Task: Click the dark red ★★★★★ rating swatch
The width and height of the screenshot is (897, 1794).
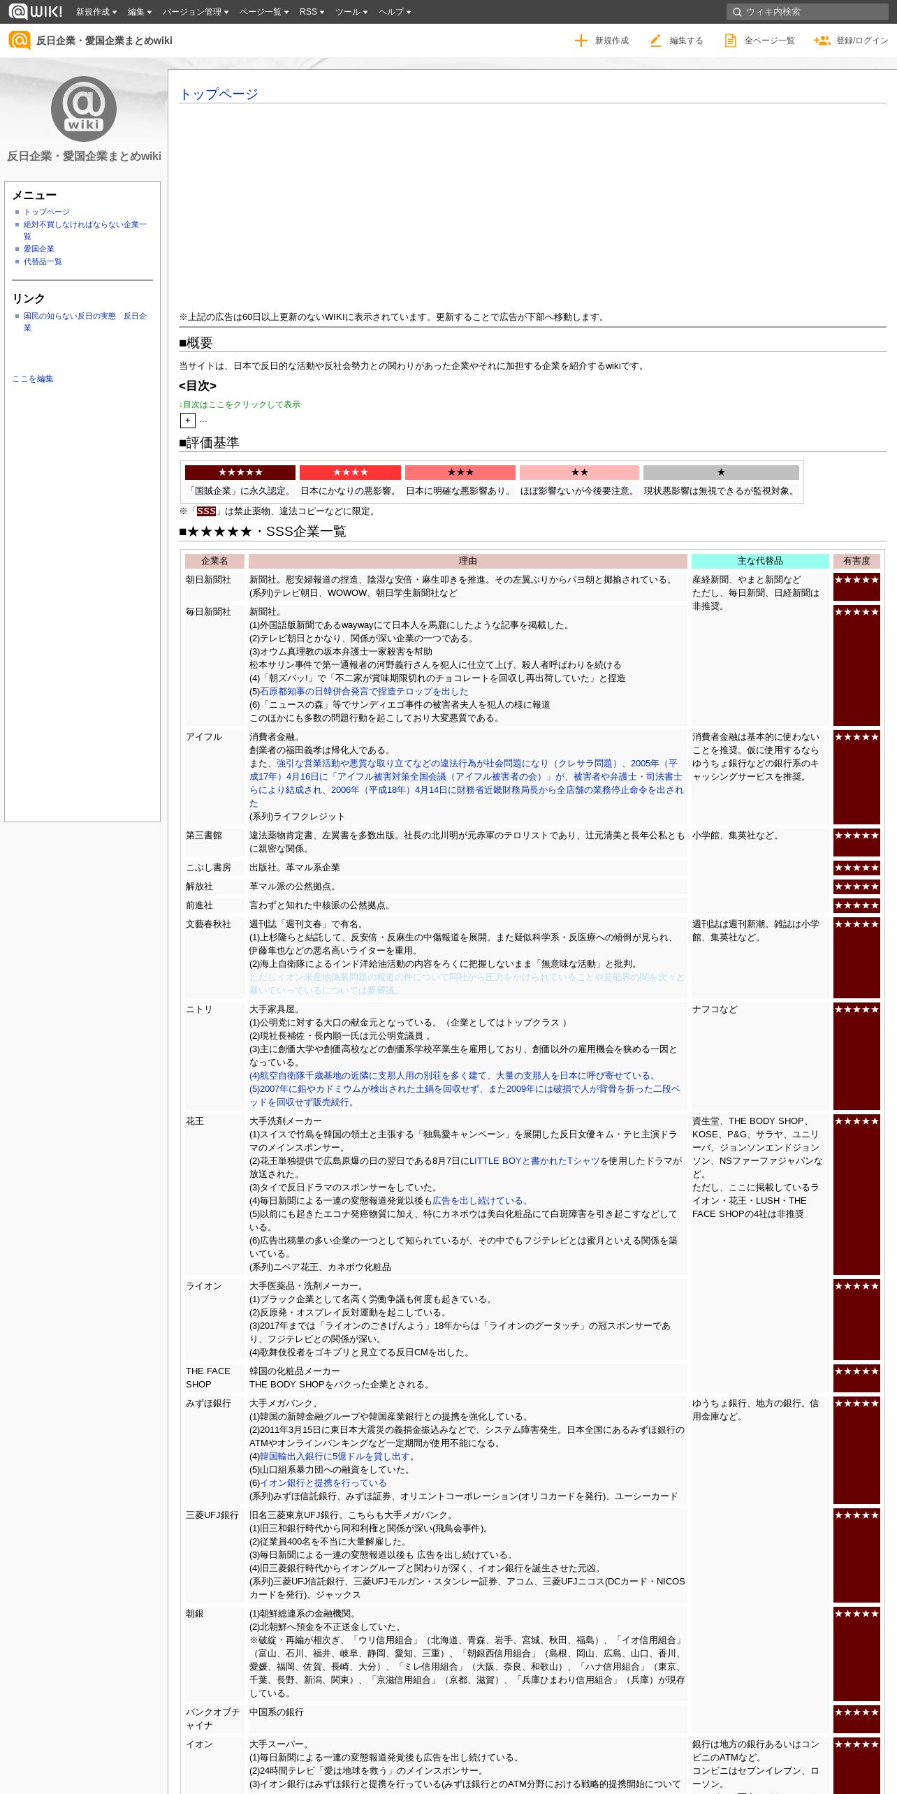Action: coord(240,472)
